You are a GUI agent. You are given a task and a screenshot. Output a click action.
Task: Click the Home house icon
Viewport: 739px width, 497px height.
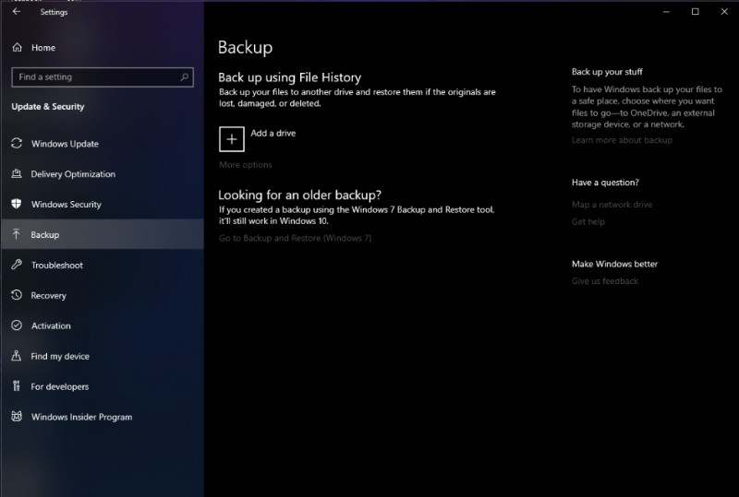17,48
